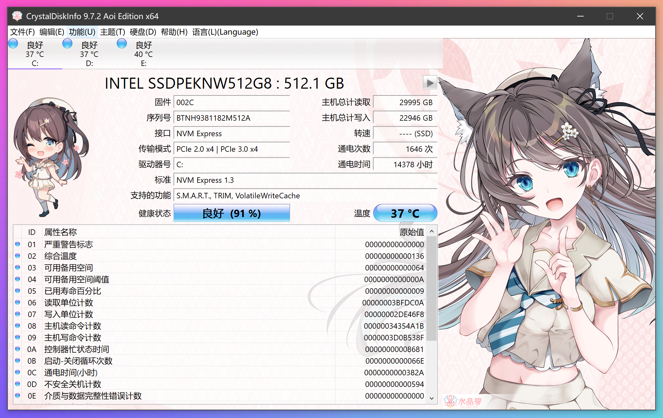Click the blue dot beside 不安全关机计数 attribute
This screenshot has width=663, height=418.
point(17,384)
